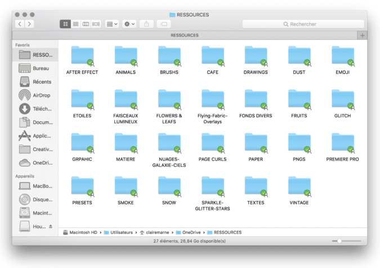Select the PREMIERE PRO folder
Screen dimensions: 380x268
coord(342,148)
